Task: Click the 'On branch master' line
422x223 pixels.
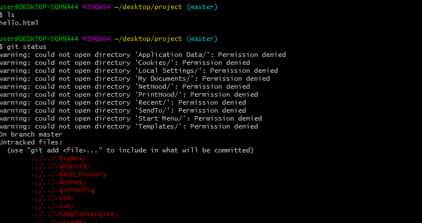Action: coord(31,134)
